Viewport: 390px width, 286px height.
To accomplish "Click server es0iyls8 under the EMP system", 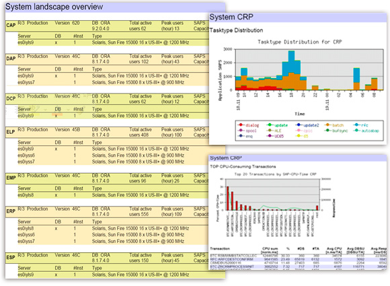I will click(x=26, y=195).
